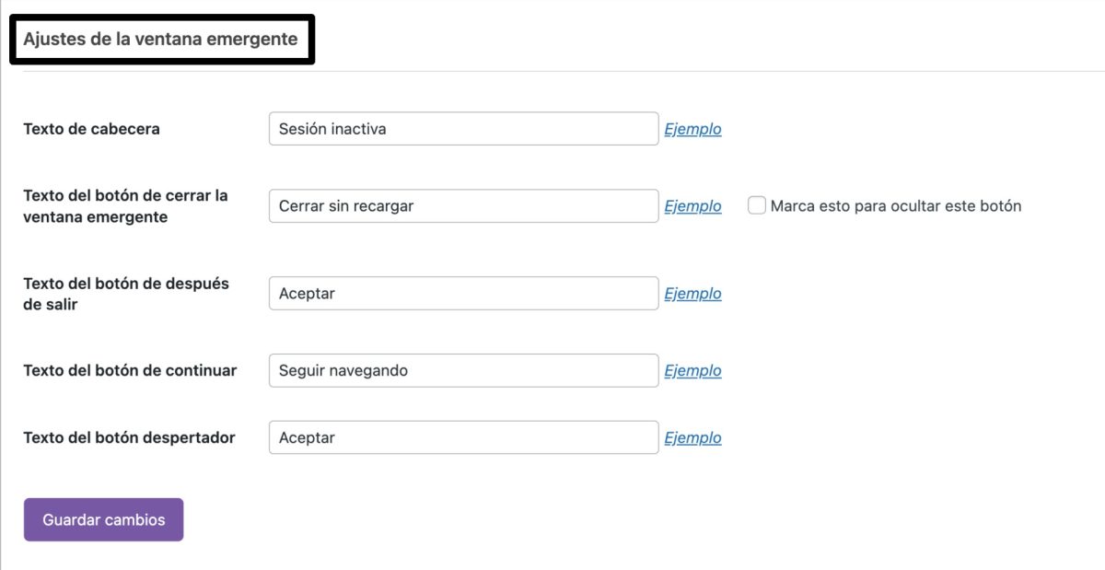
Task: Open the Ejemplo link for botón despertador
Action: click(692, 436)
